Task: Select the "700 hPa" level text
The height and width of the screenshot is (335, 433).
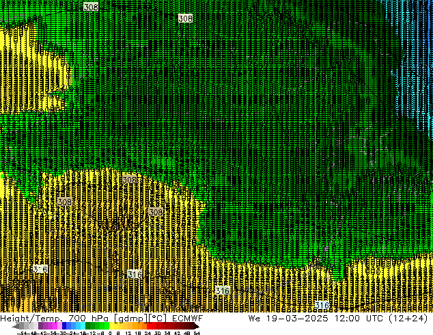Action: point(88,319)
